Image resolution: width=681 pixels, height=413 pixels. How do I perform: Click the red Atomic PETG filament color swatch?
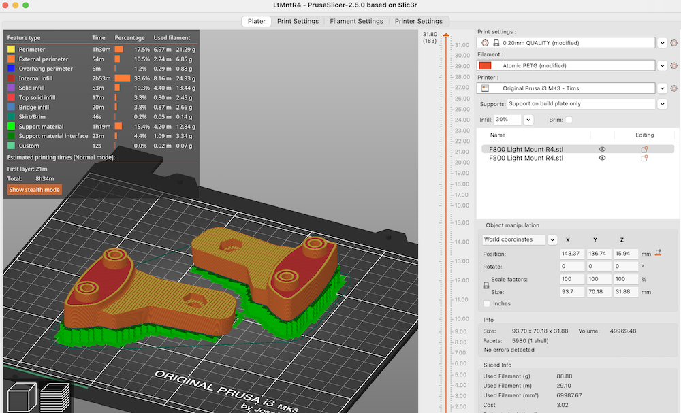coord(486,66)
